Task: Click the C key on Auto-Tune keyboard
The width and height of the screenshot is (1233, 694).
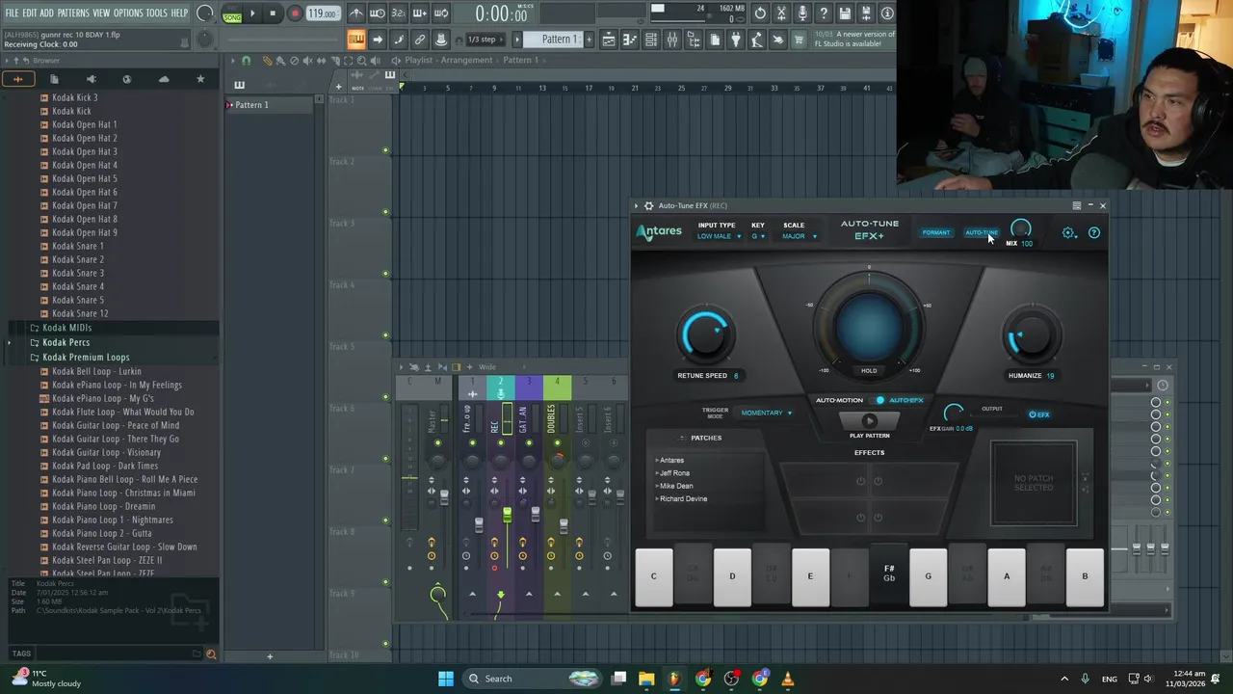Action: pos(653,576)
